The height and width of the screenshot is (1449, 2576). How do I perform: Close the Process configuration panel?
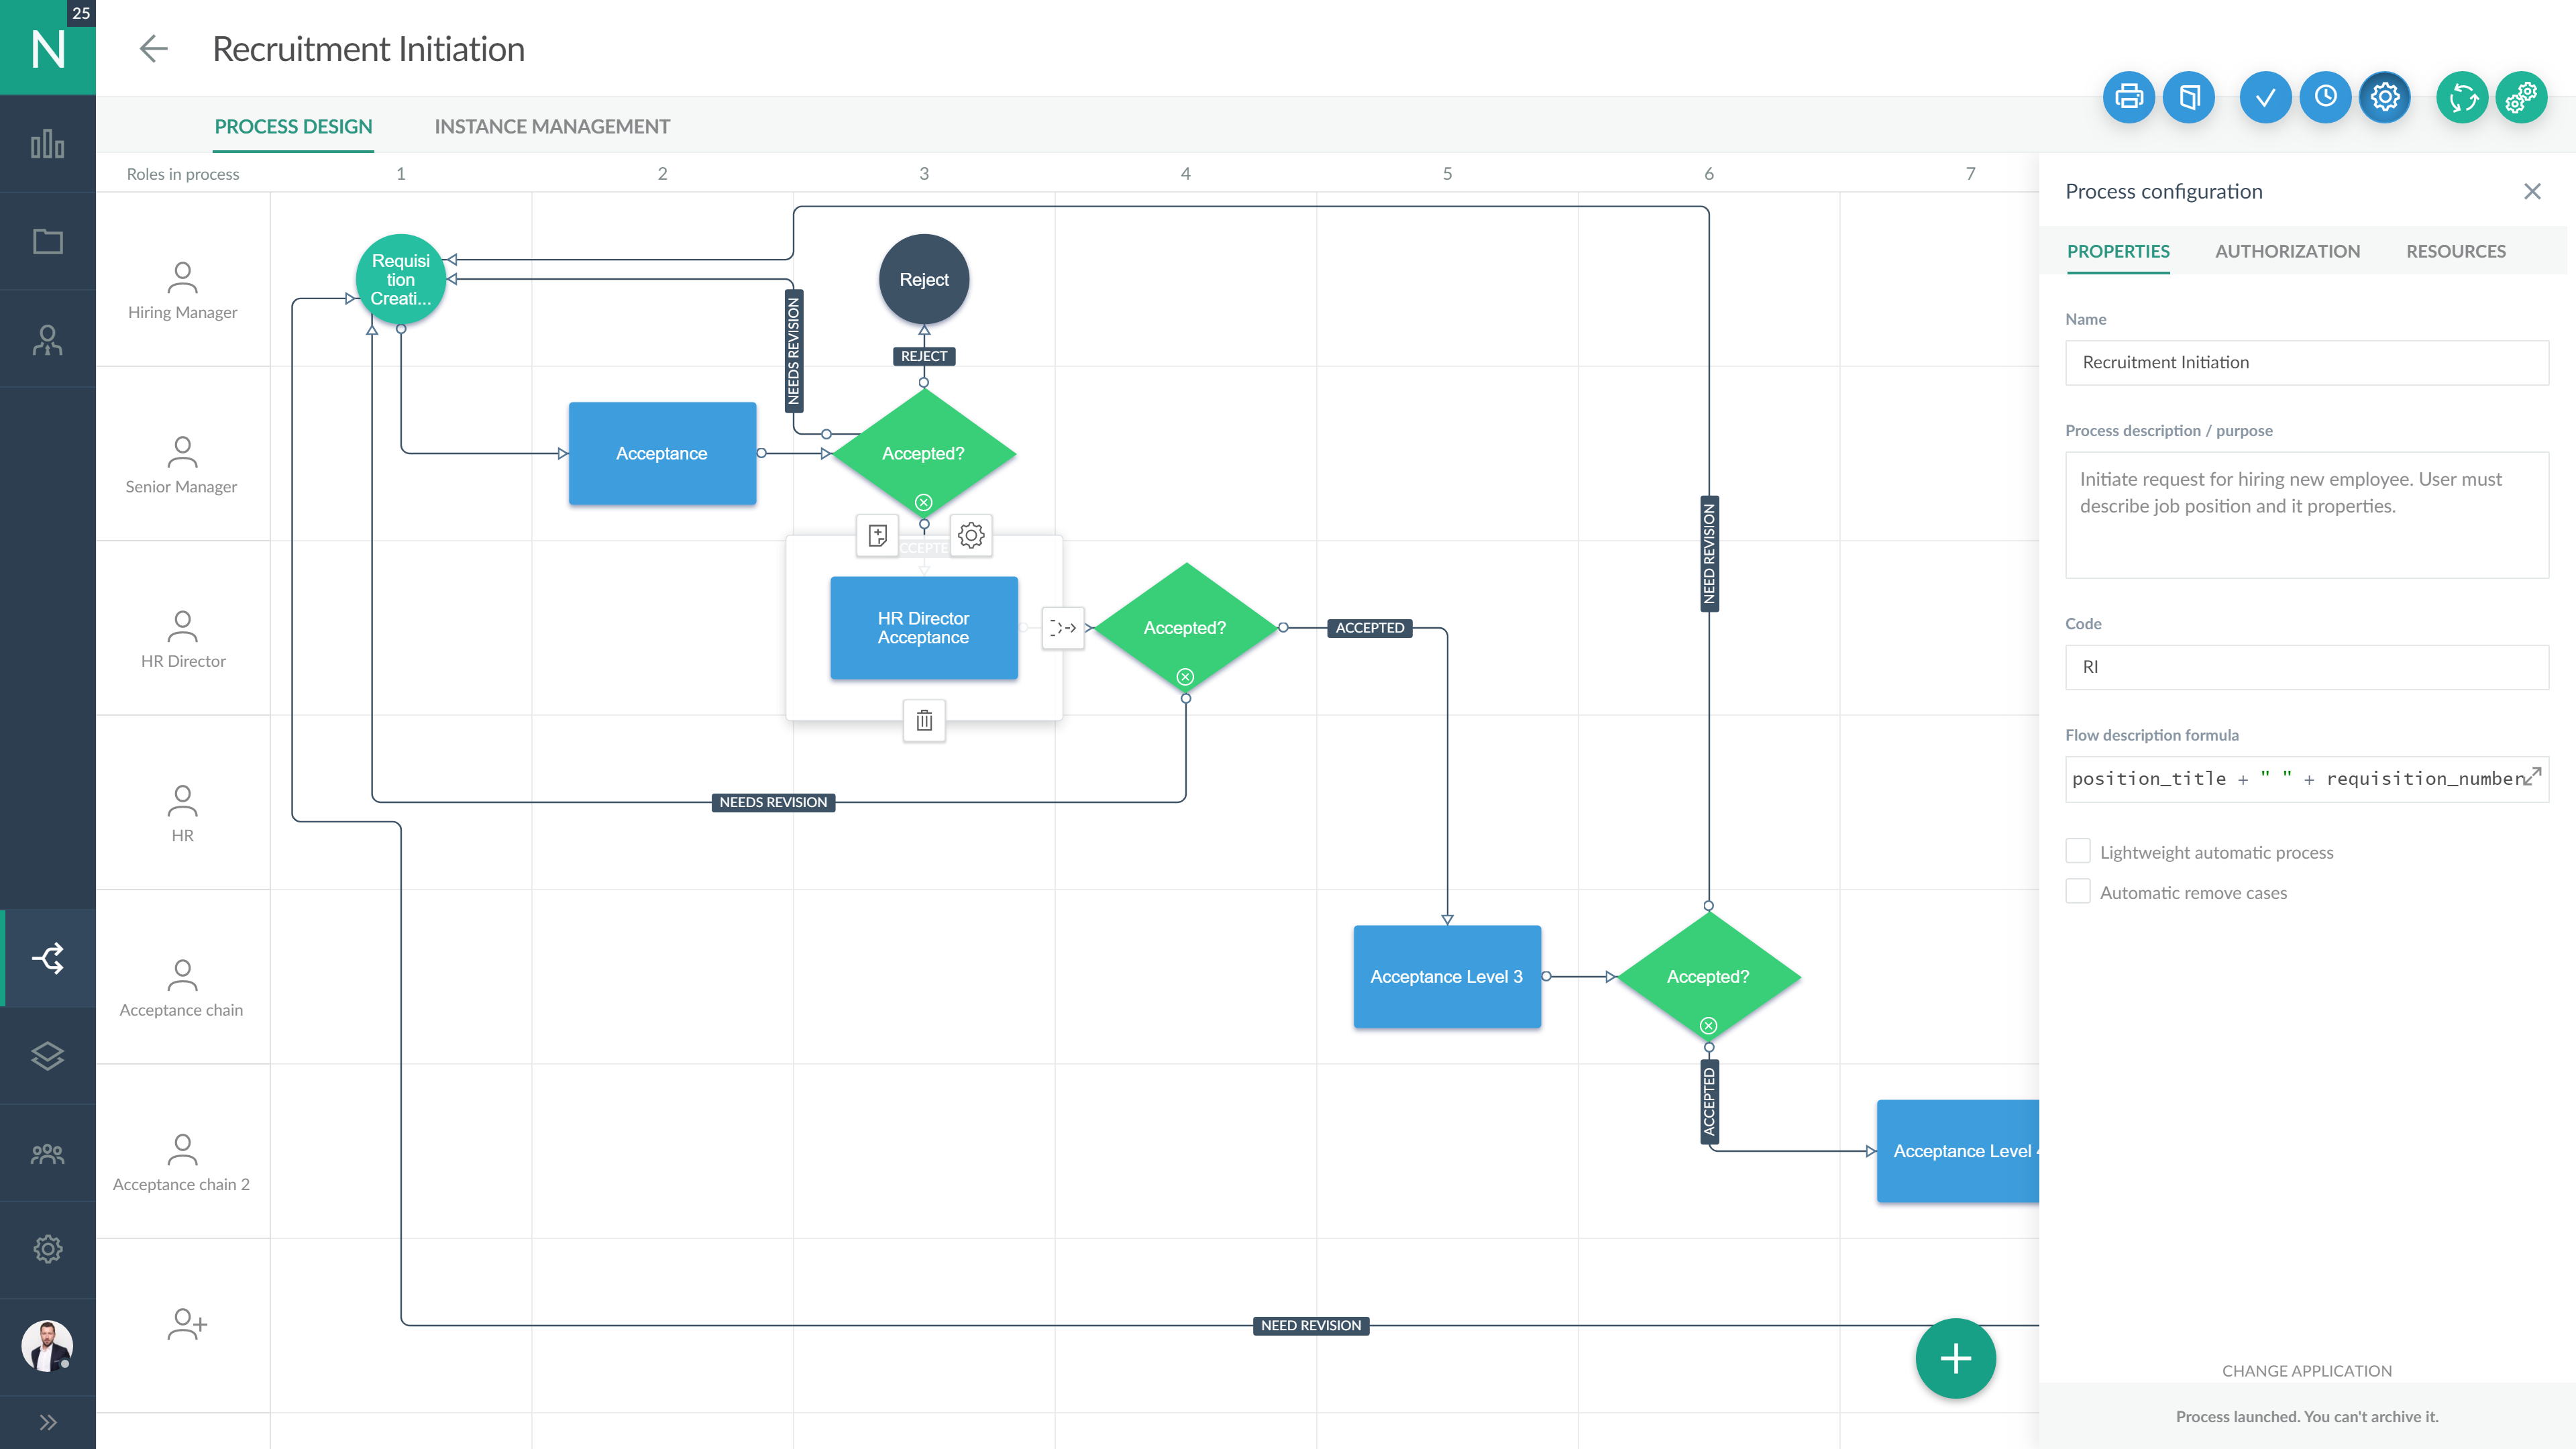pyautogui.click(x=2532, y=191)
